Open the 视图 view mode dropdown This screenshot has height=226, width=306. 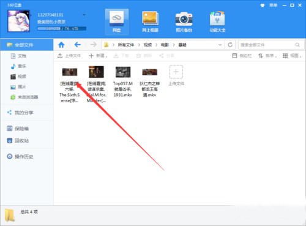(x=292, y=56)
